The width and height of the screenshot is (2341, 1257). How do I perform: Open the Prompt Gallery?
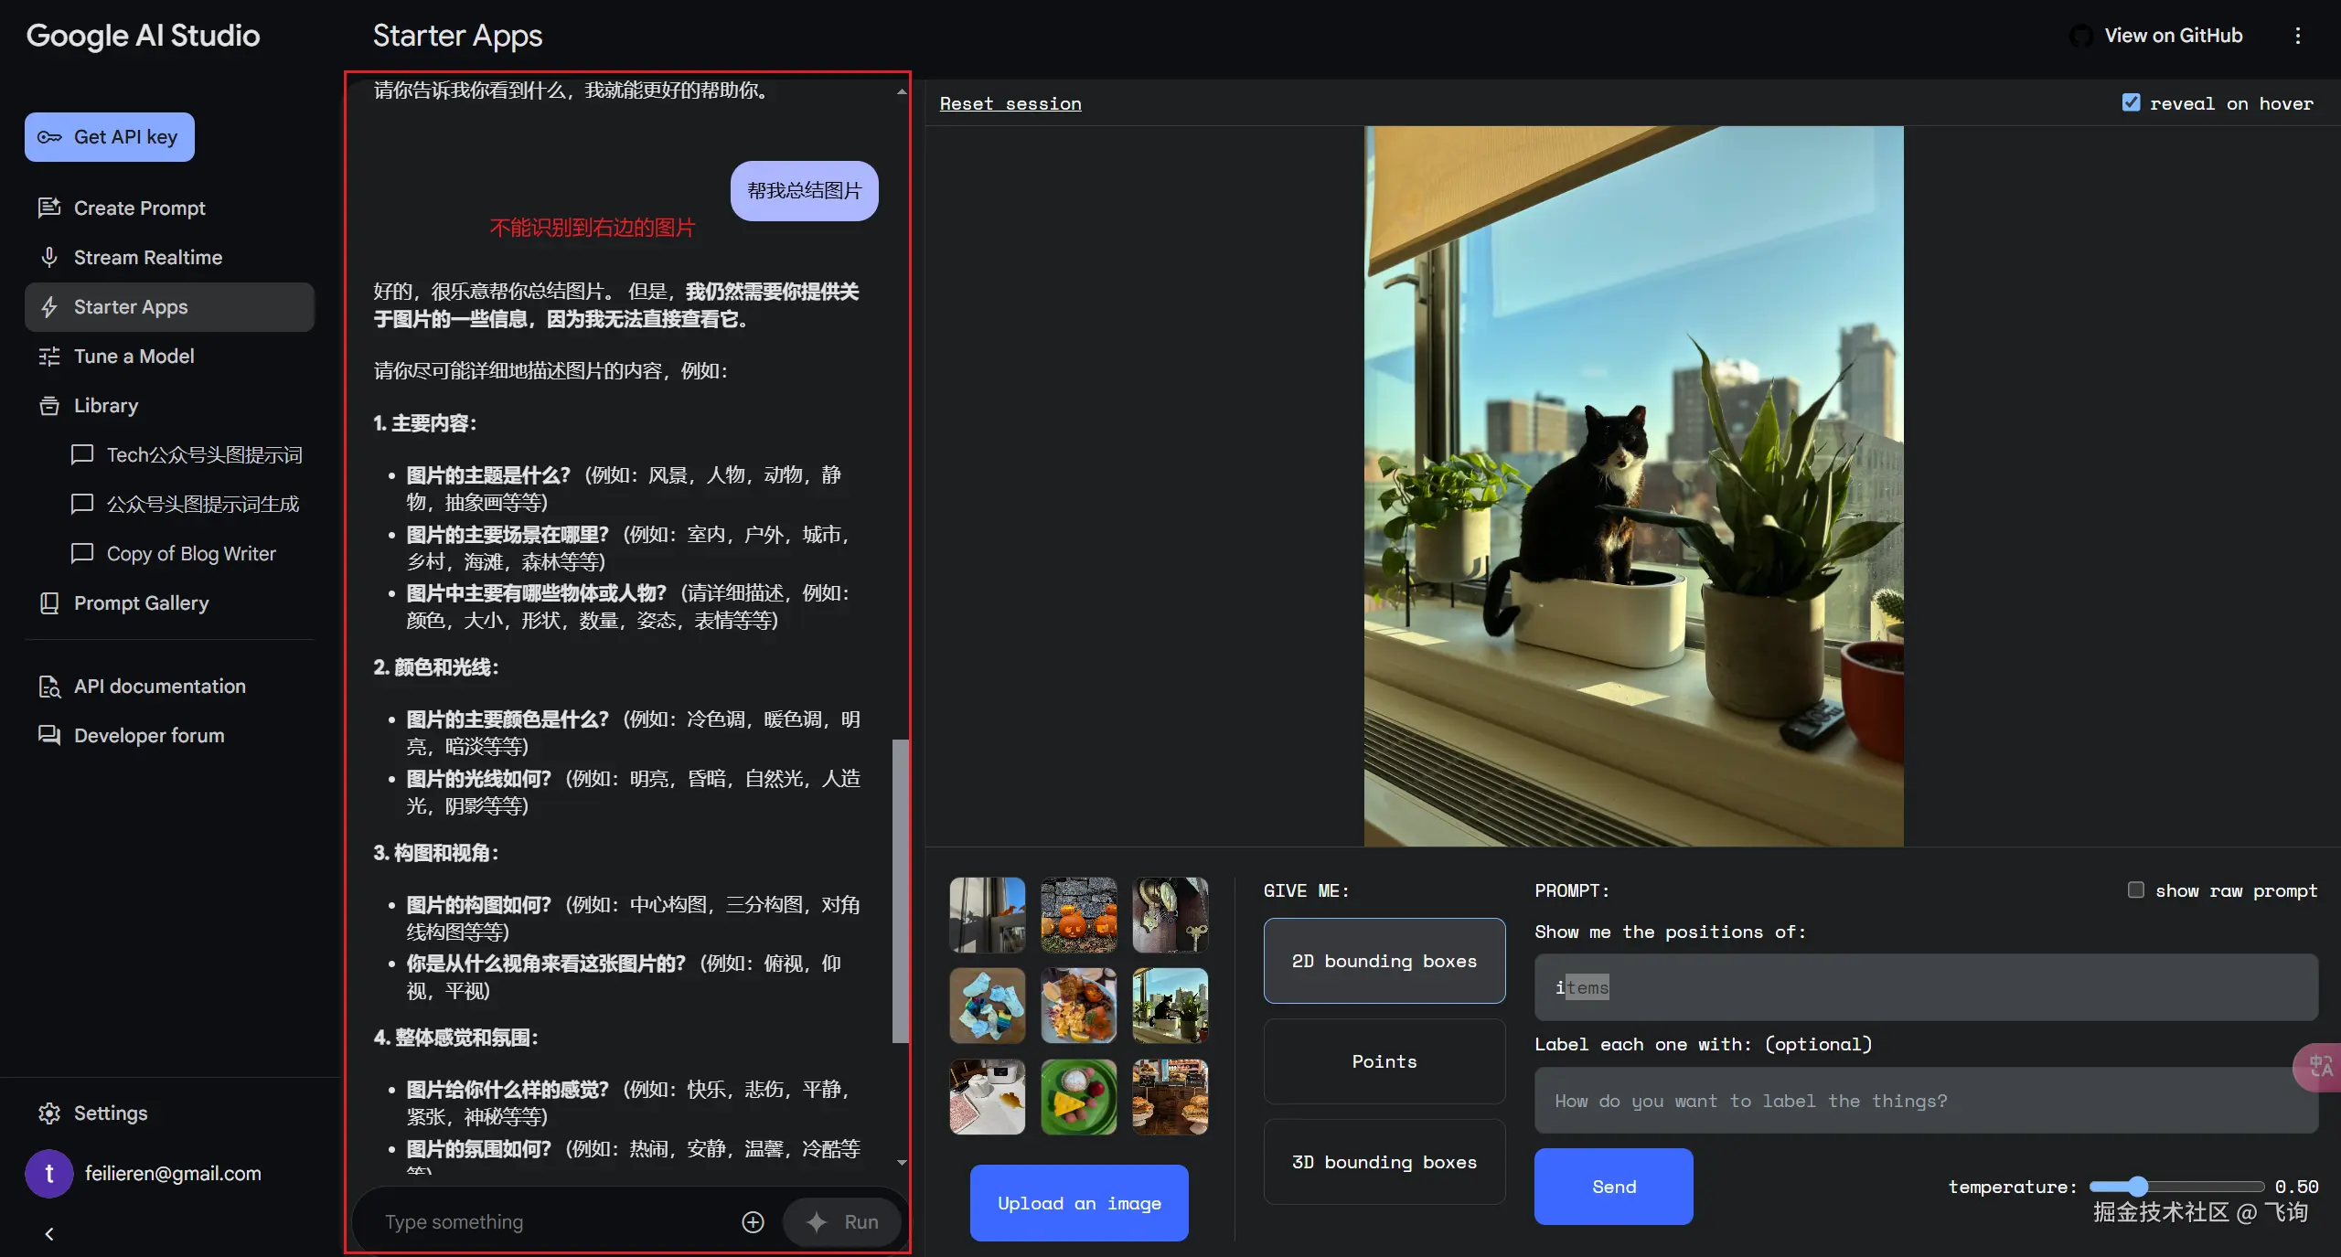[141, 603]
